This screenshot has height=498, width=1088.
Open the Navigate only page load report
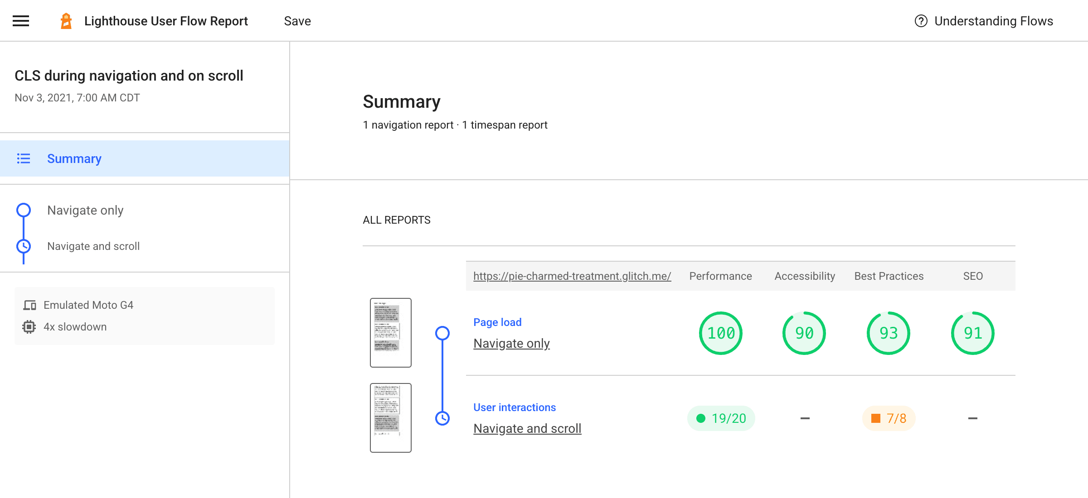pos(511,344)
